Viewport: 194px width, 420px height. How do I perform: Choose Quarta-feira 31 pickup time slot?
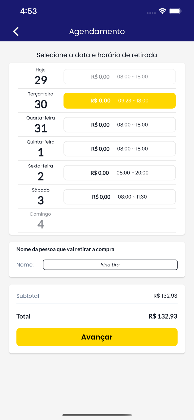(120, 125)
